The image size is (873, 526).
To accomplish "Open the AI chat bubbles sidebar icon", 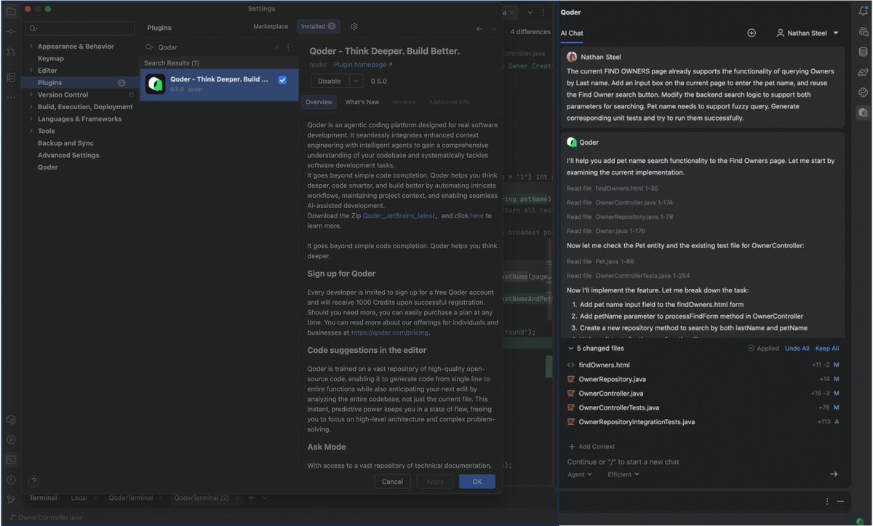I will click(x=864, y=32).
